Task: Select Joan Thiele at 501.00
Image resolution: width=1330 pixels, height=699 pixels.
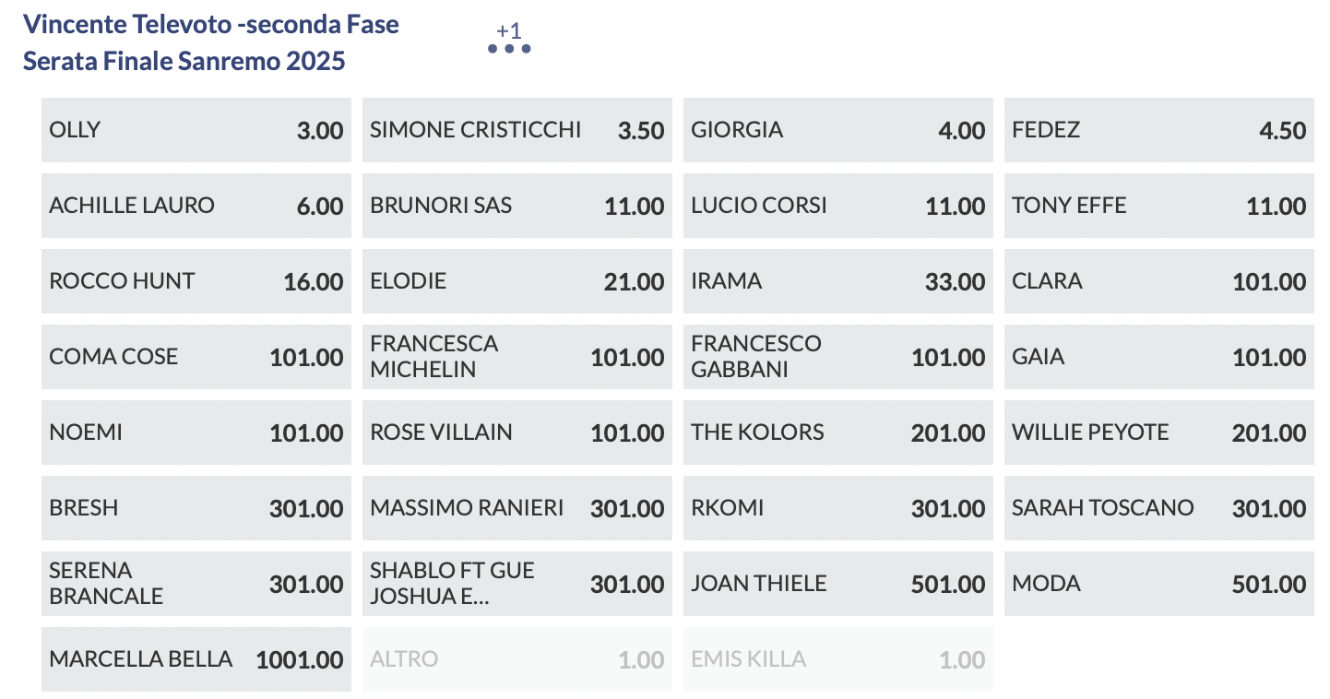Action: coord(837,584)
